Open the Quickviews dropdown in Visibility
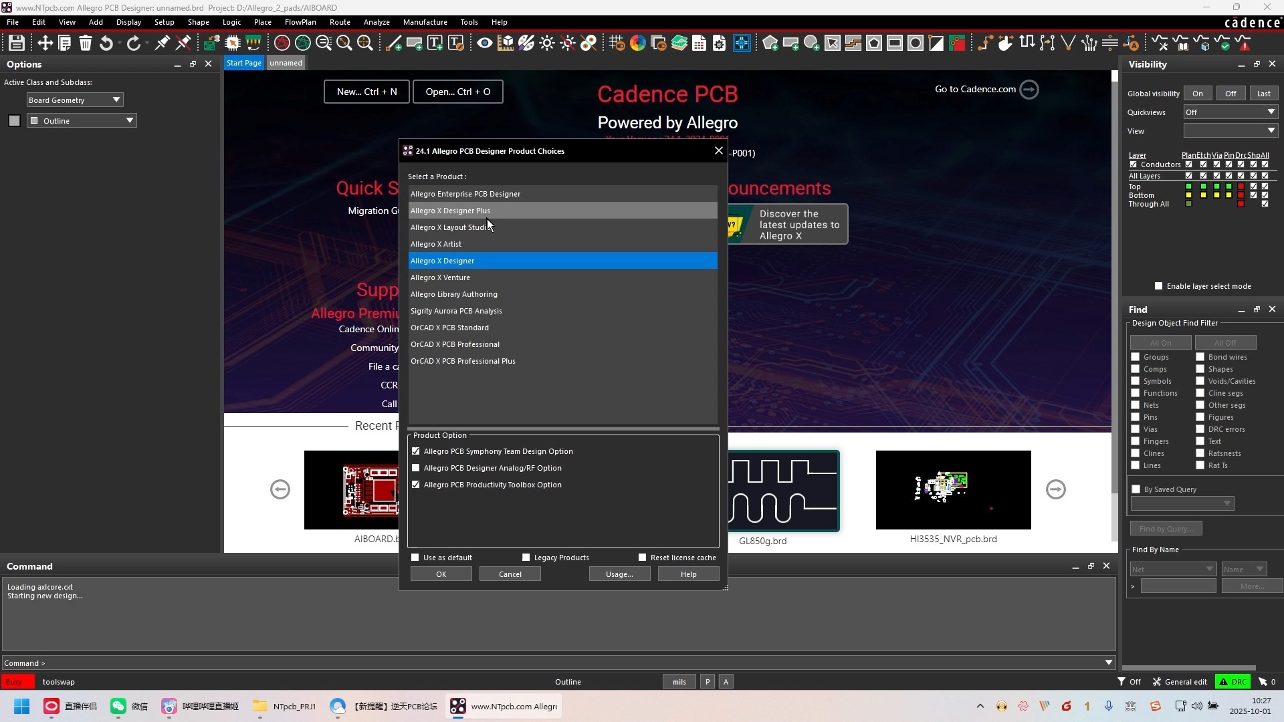 [x=1271, y=112]
